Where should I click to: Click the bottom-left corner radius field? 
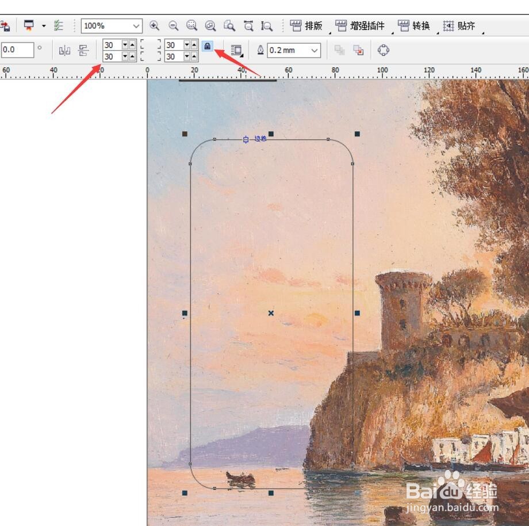pyautogui.click(x=112, y=56)
